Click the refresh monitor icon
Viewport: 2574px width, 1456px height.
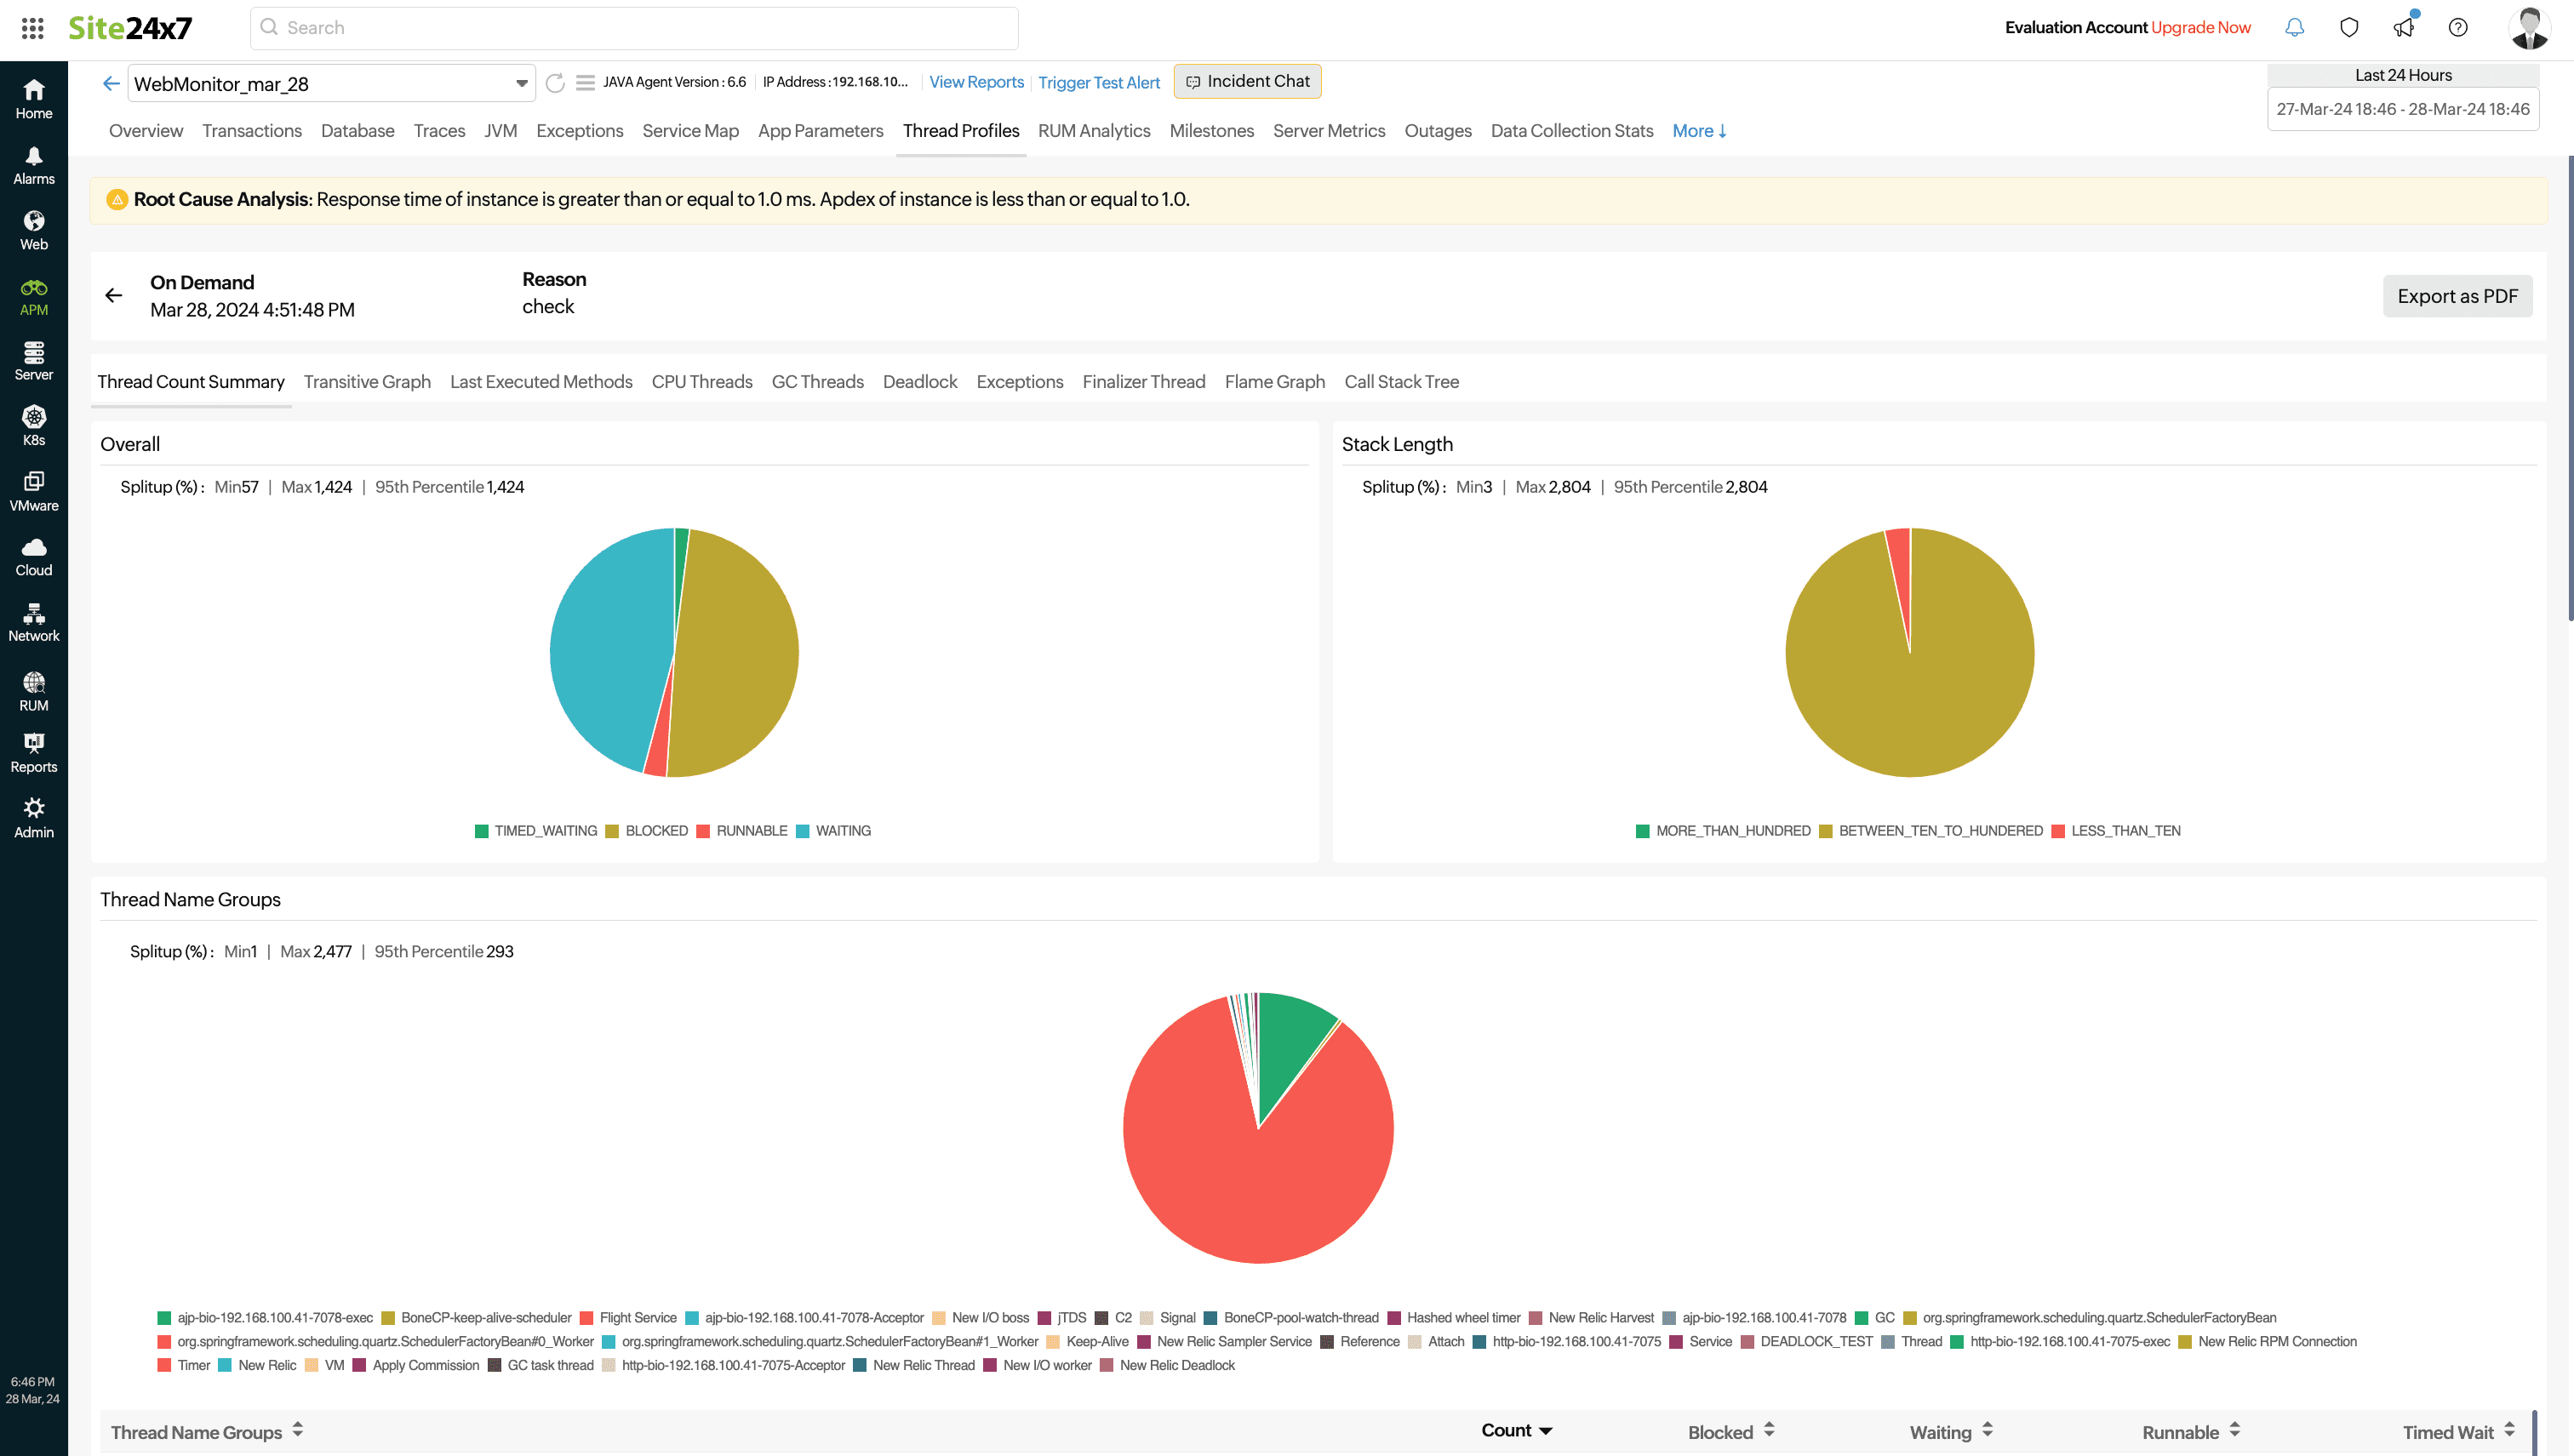pyautogui.click(x=555, y=83)
